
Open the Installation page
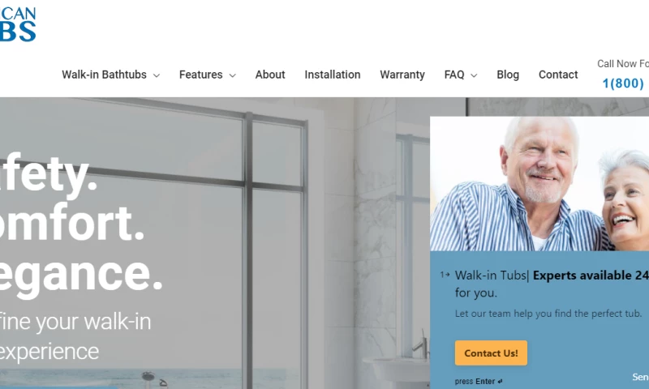[x=333, y=75]
